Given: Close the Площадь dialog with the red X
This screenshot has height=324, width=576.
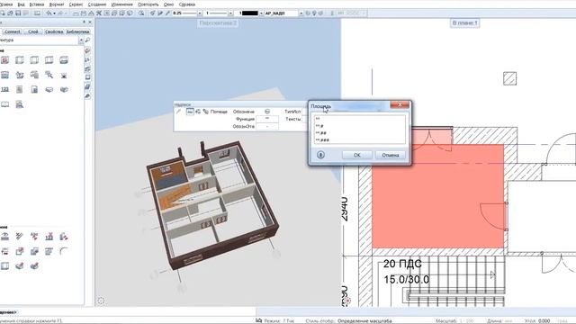Looking at the screenshot, I should pyautogui.click(x=400, y=105).
